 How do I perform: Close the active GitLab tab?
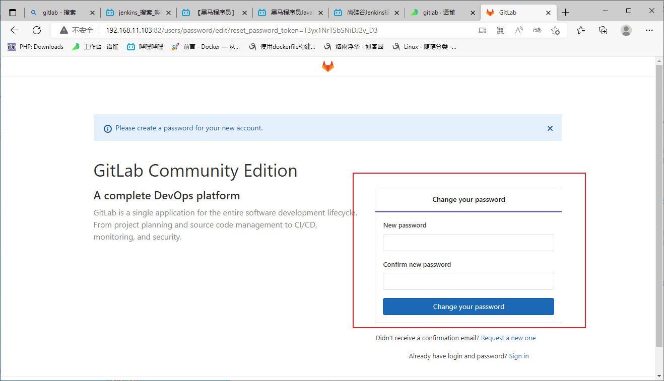[x=548, y=13]
